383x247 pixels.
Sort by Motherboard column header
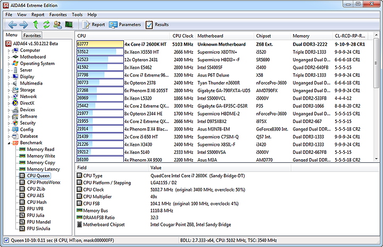[x=224, y=36]
